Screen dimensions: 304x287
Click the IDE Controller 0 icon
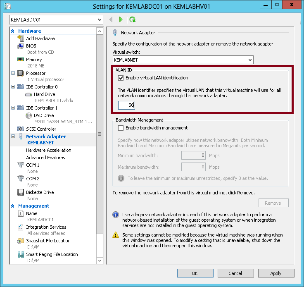point(21,87)
